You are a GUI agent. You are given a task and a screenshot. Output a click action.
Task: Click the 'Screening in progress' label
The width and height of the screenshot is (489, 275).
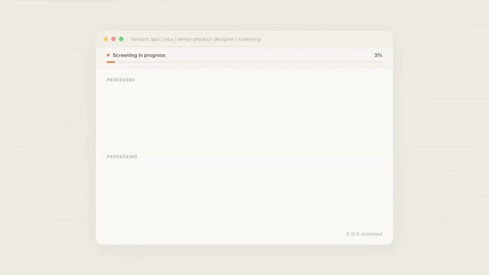tap(139, 55)
